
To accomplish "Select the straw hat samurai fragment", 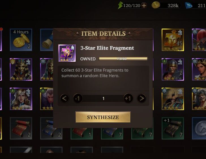I will pos(173,99).
